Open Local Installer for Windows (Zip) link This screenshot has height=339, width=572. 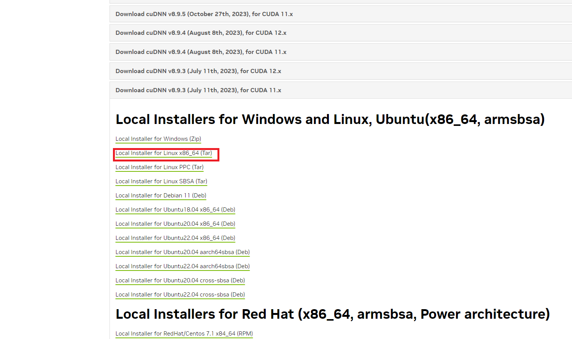coord(158,139)
